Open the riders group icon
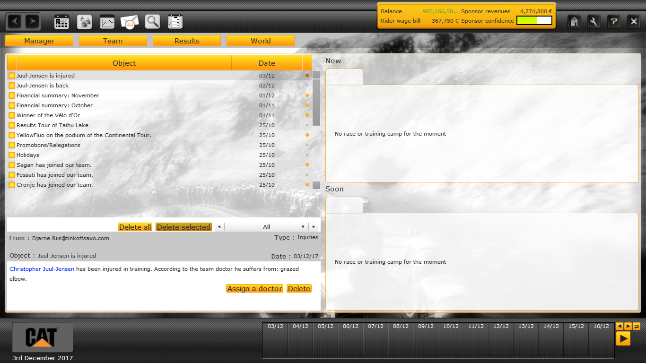Viewport: 646px width, 363px height. click(85, 22)
